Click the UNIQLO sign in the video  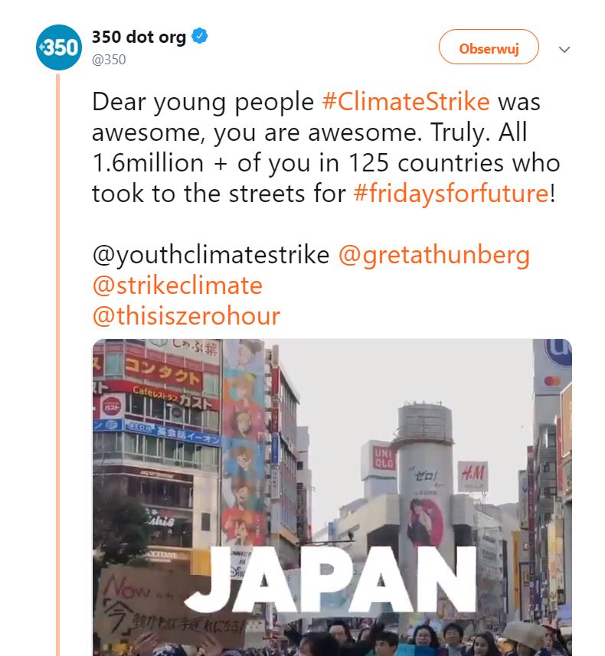pos(382,459)
